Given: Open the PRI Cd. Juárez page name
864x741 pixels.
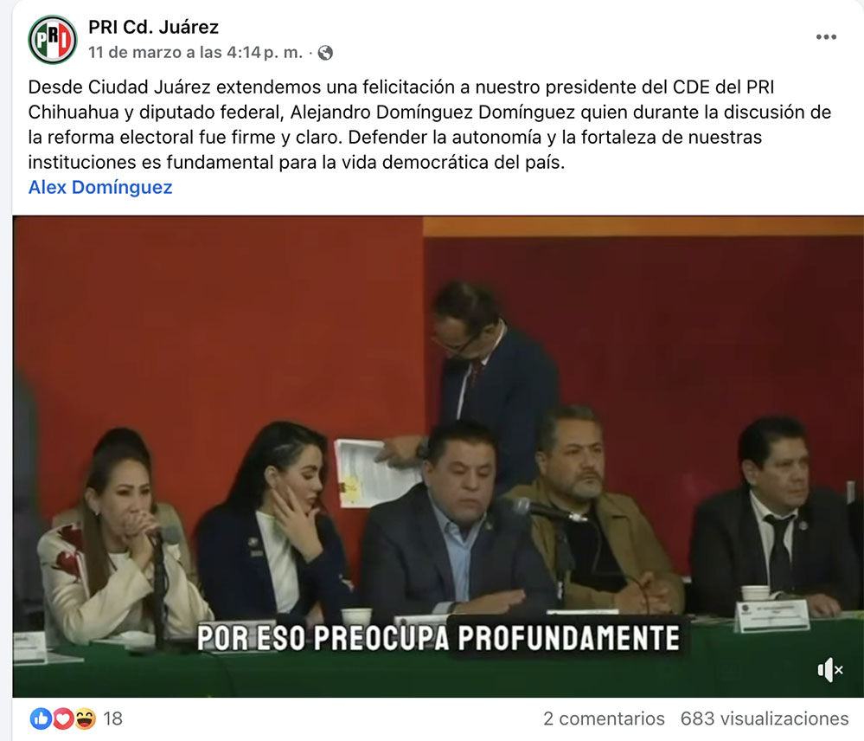Looking at the screenshot, I should click(153, 27).
